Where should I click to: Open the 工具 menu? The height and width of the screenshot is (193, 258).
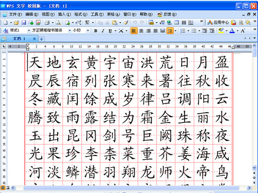(97, 14)
